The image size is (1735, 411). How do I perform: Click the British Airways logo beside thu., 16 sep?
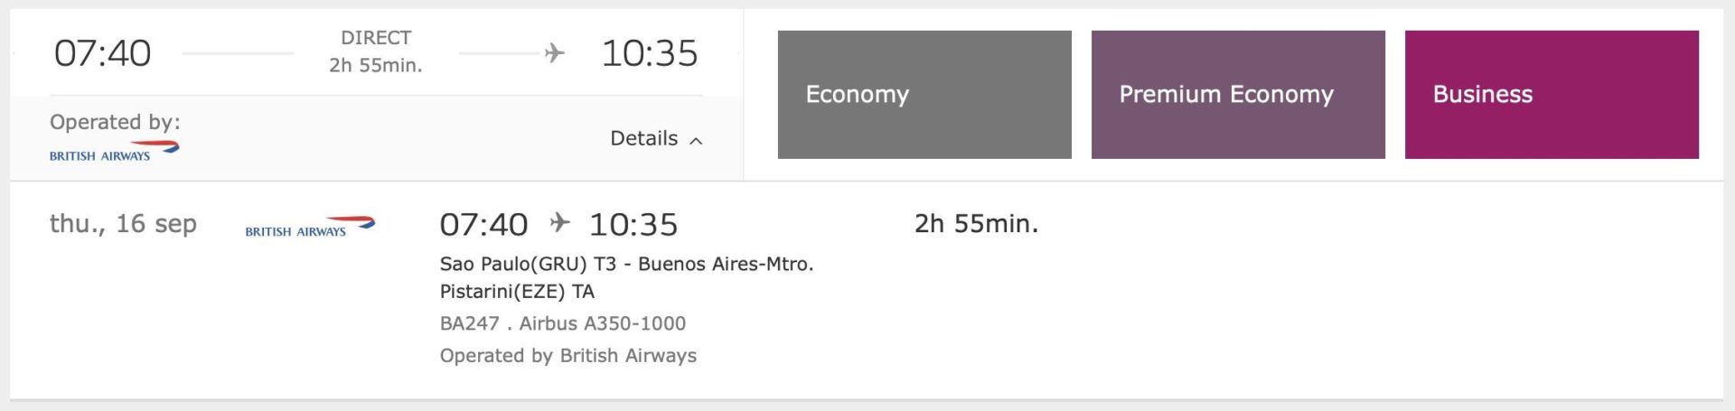tap(310, 226)
